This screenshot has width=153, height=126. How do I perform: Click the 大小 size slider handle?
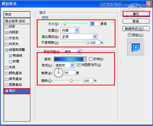tap(65, 24)
